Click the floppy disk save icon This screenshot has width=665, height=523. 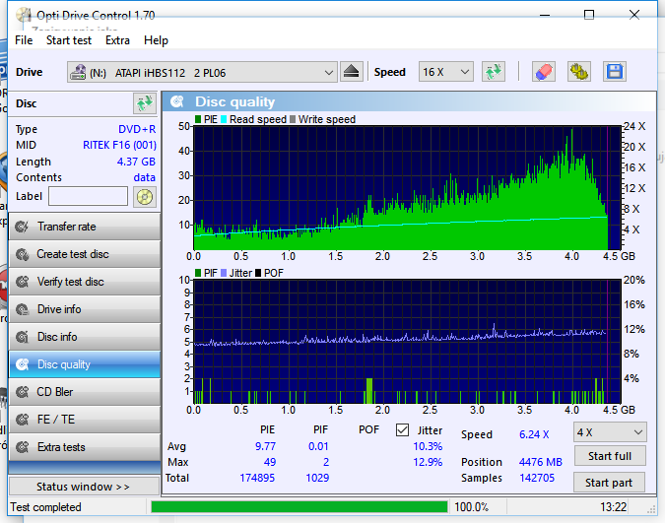(x=615, y=72)
